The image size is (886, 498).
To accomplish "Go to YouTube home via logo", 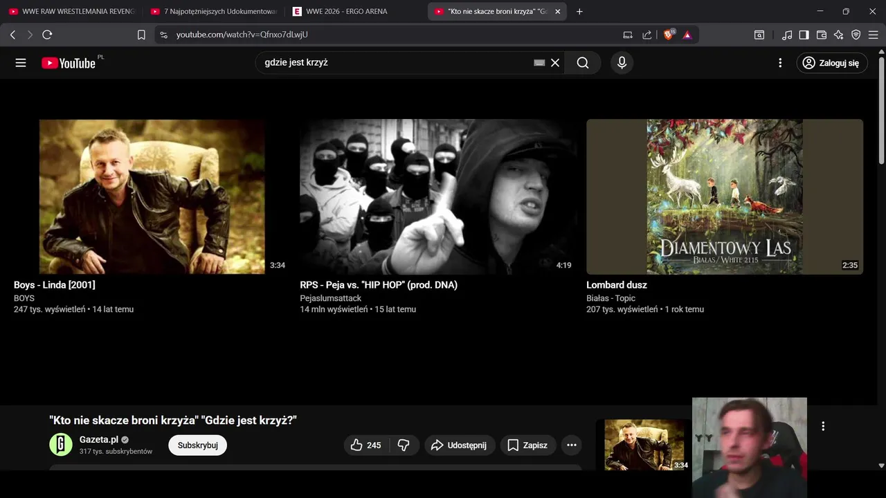I will tap(68, 63).
